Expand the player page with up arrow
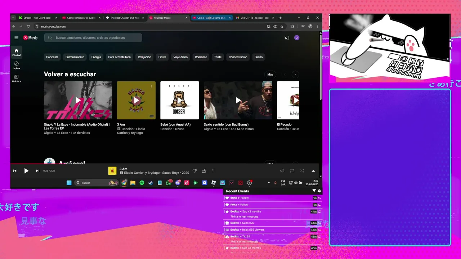Image resolution: width=461 pixels, height=259 pixels. (x=313, y=171)
